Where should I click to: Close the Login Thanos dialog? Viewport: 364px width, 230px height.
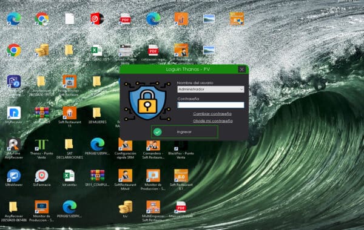[x=241, y=69]
